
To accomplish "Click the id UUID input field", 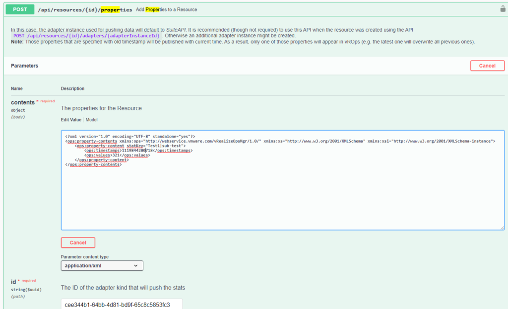I will pos(122,305).
